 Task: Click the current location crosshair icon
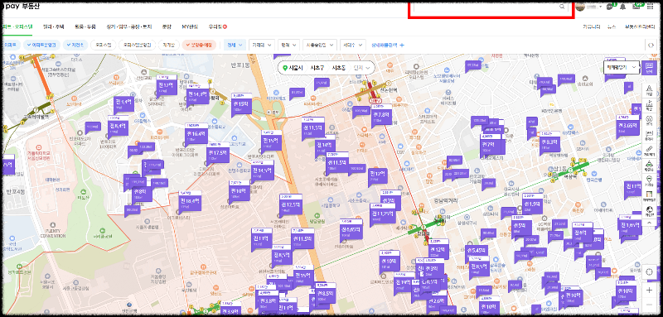(x=650, y=272)
